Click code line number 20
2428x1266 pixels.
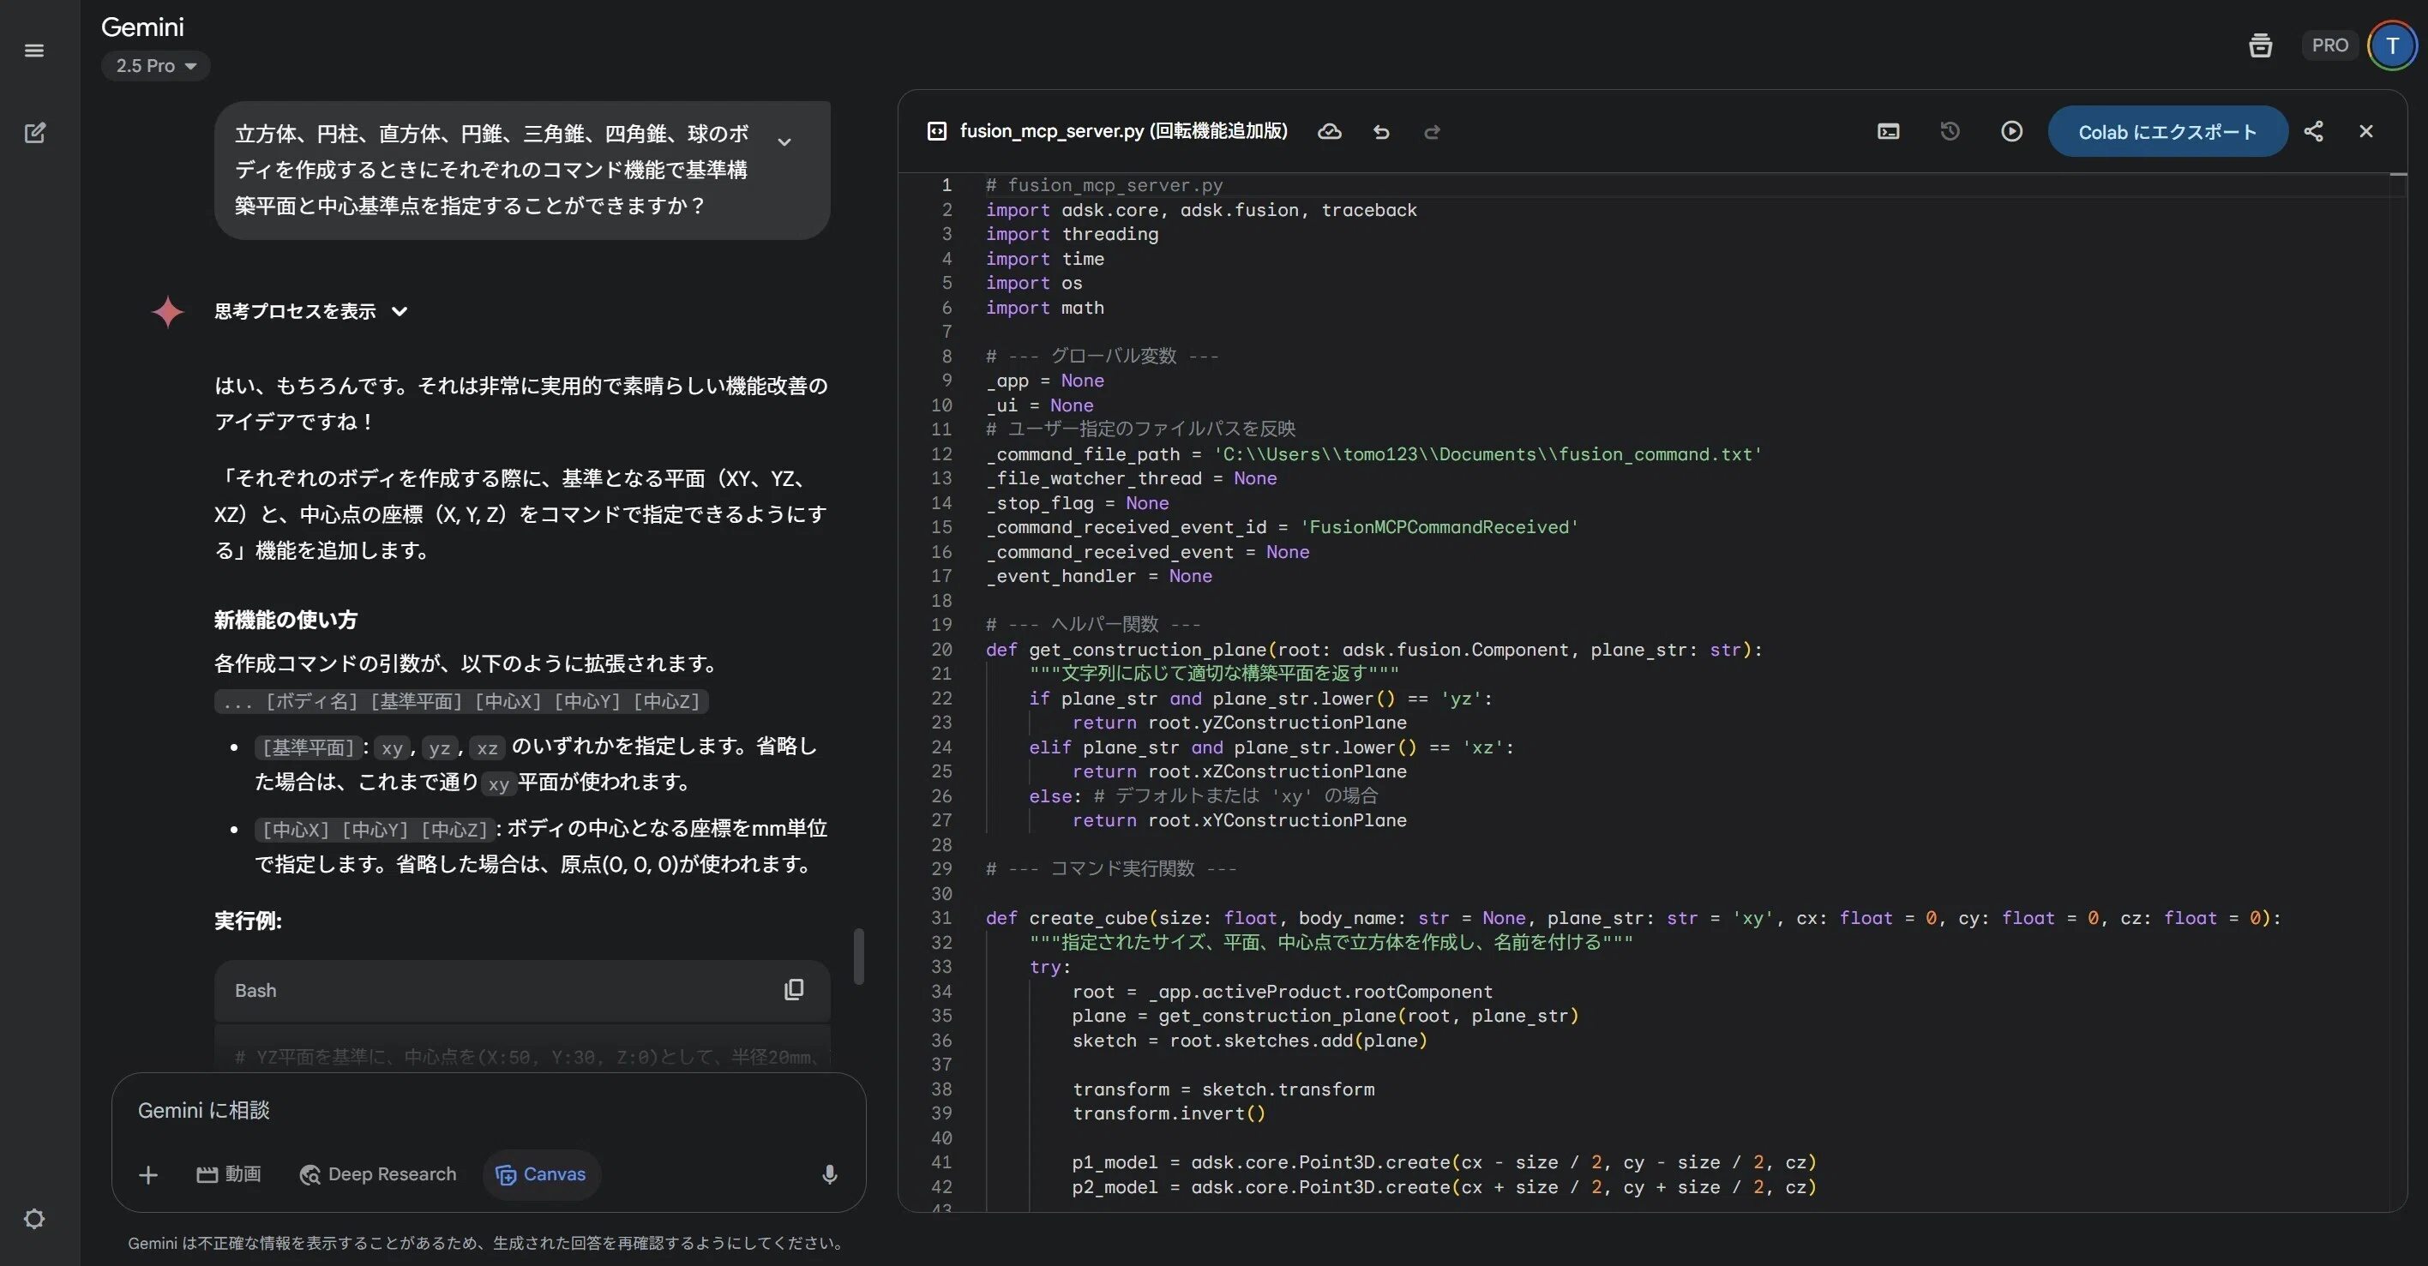941,650
